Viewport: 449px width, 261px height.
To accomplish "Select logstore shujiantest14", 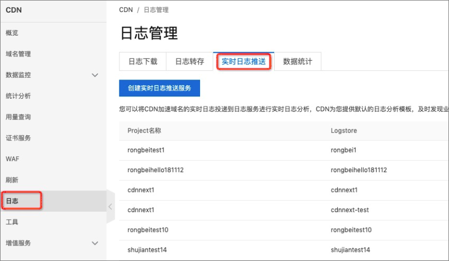I will click(x=350, y=250).
